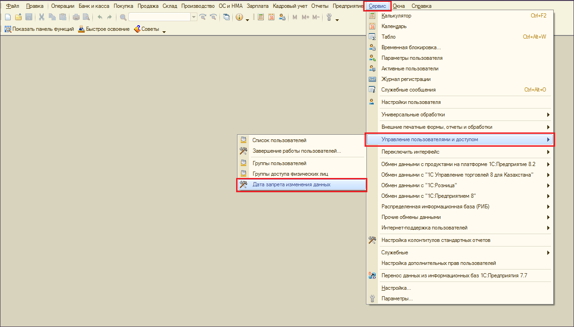Click Советы button in toolbar

tap(146, 29)
